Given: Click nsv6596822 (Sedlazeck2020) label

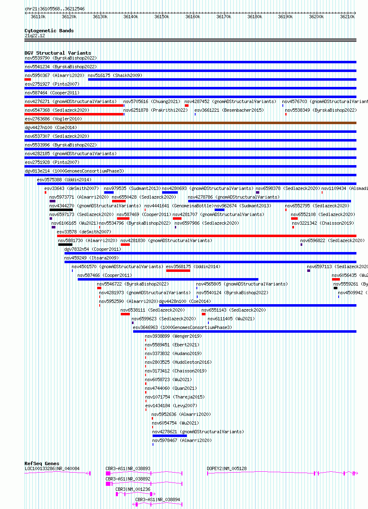Looking at the screenshot, I should (333, 240).
